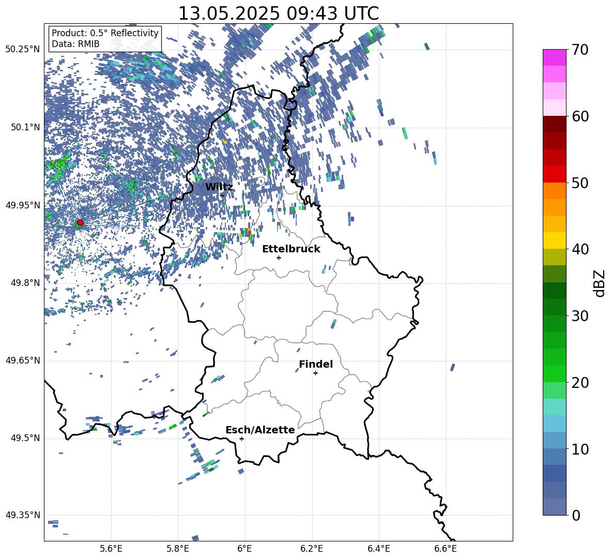Click the 6°E longitude label
Image resolution: width=612 pixels, height=559 pixels.
244,549
